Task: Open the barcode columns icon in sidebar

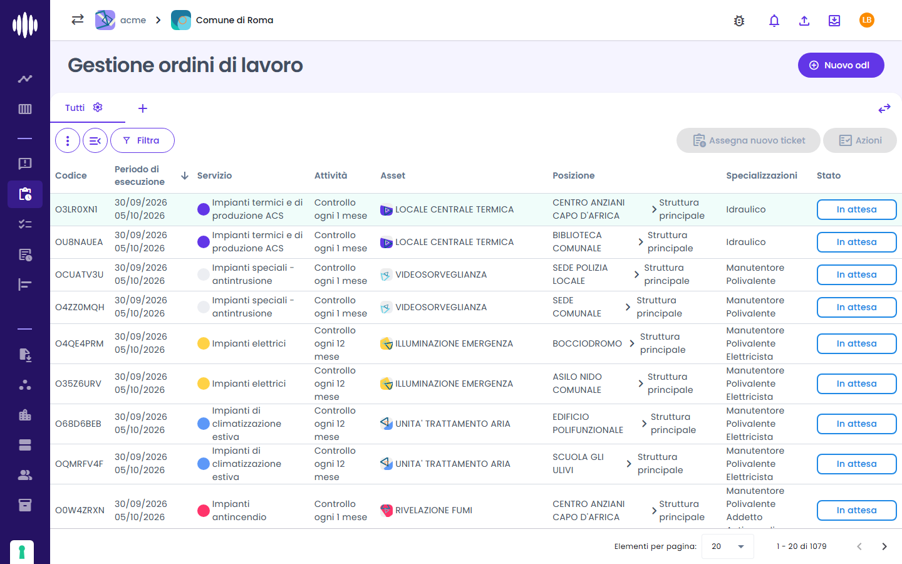Action: tap(25, 109)
